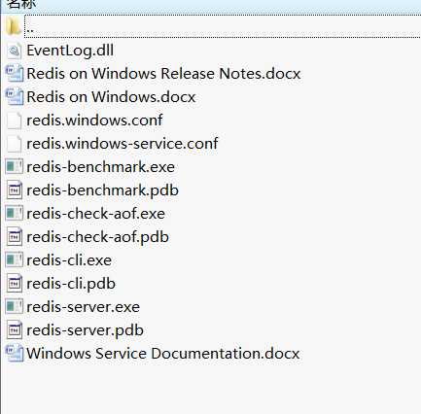Select the redis-benchmark.exe file name
Viewport: 421px width, 414px height.
click(x=100, y=167)
